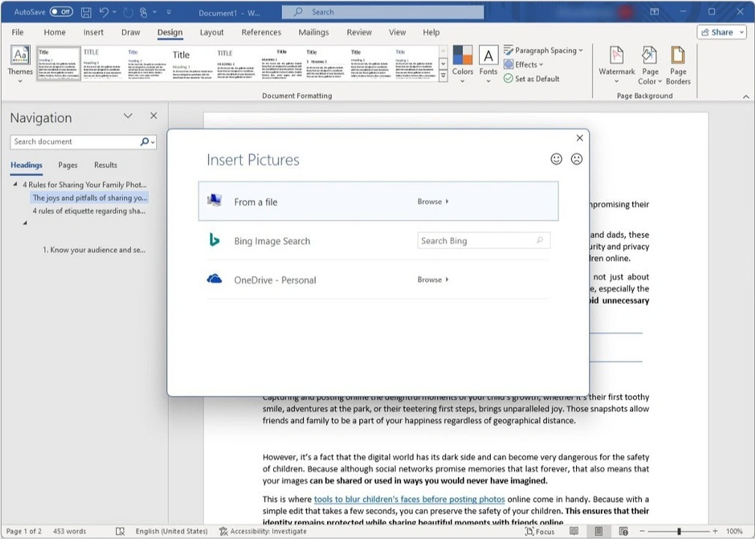The width and height of the screenshot is (755, 539).
Task: Click the Paragraph Spacing icon
Action: point(509,50)
